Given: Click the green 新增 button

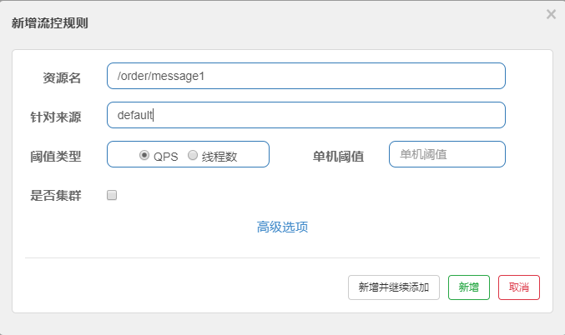Looking at the screenshot, I should click(x=469, y=287).
